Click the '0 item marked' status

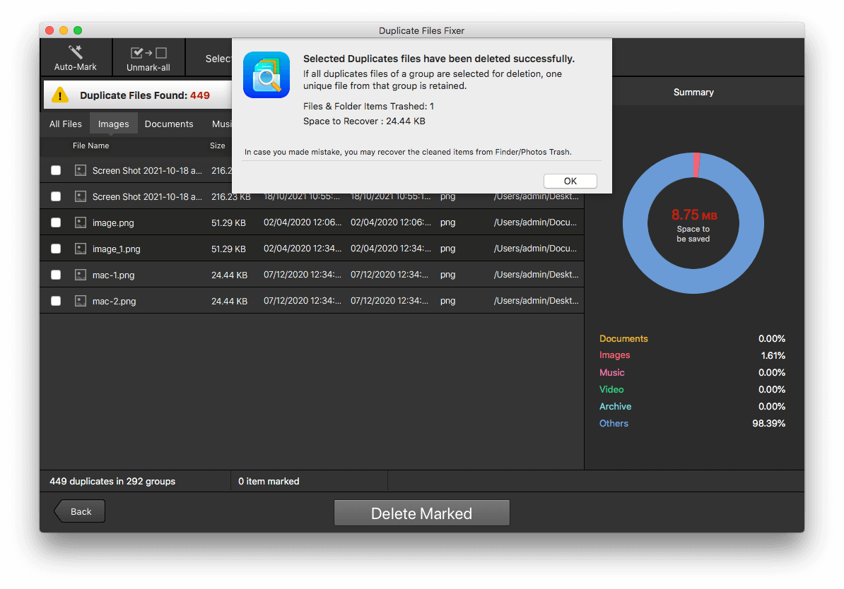269,482
